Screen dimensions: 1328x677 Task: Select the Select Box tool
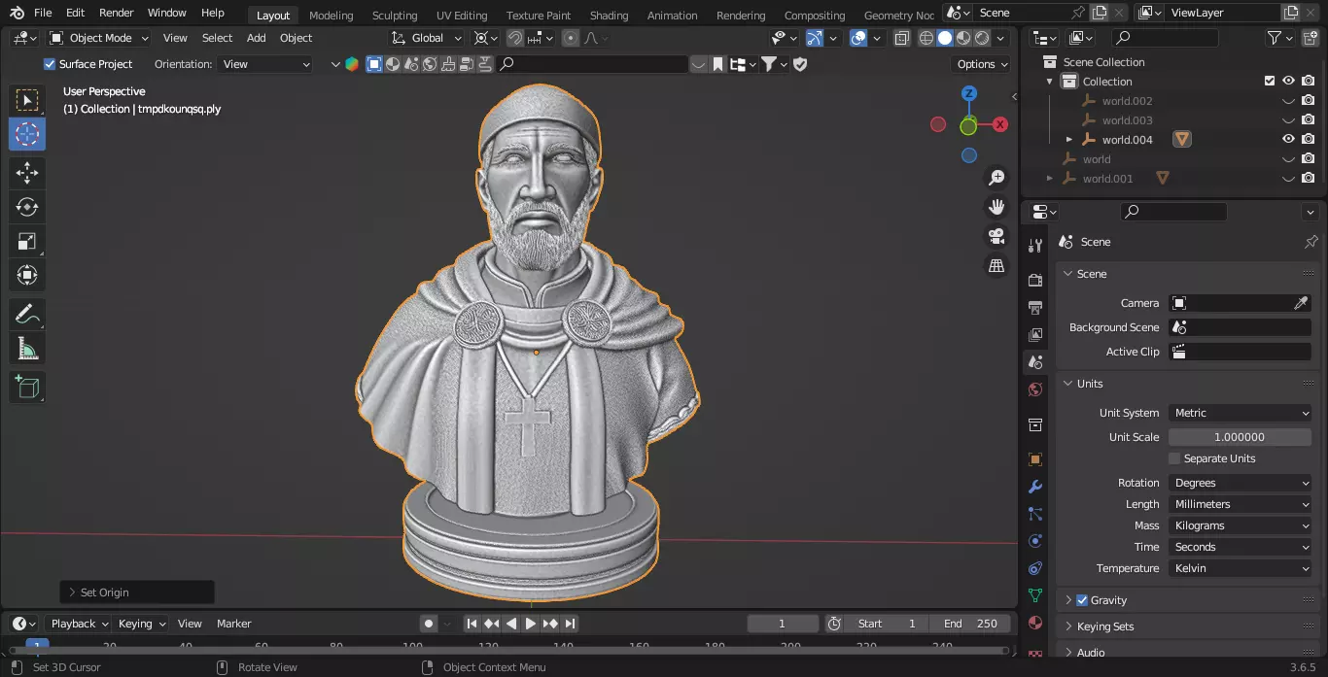27,100
